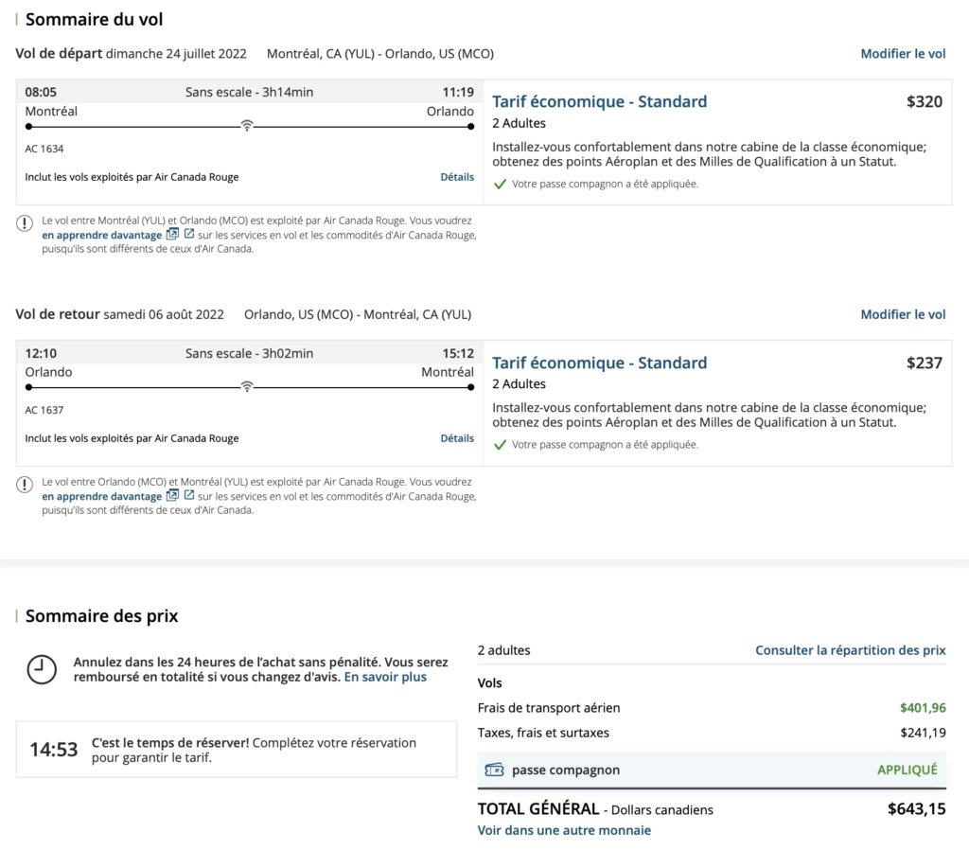Viewport: 969px width, 850px height.
Task: Click the green checkmark in return fare box
Action: [x=500, y=445]
